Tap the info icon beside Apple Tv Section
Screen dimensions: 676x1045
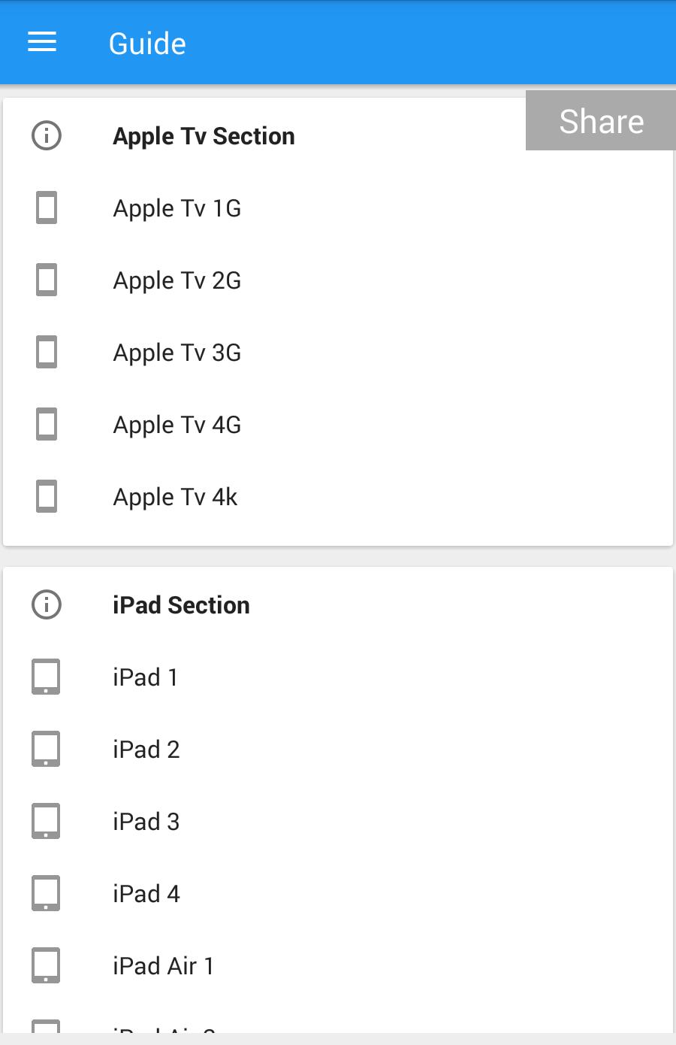[x=47, y=136]
